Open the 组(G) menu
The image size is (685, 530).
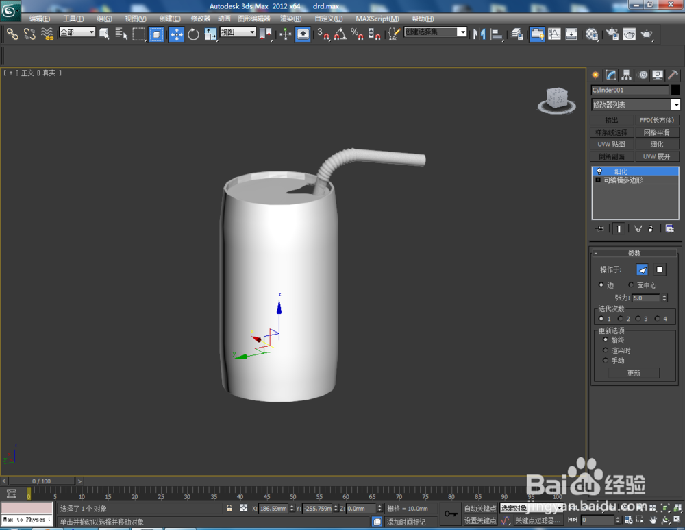tap(104, 19)
